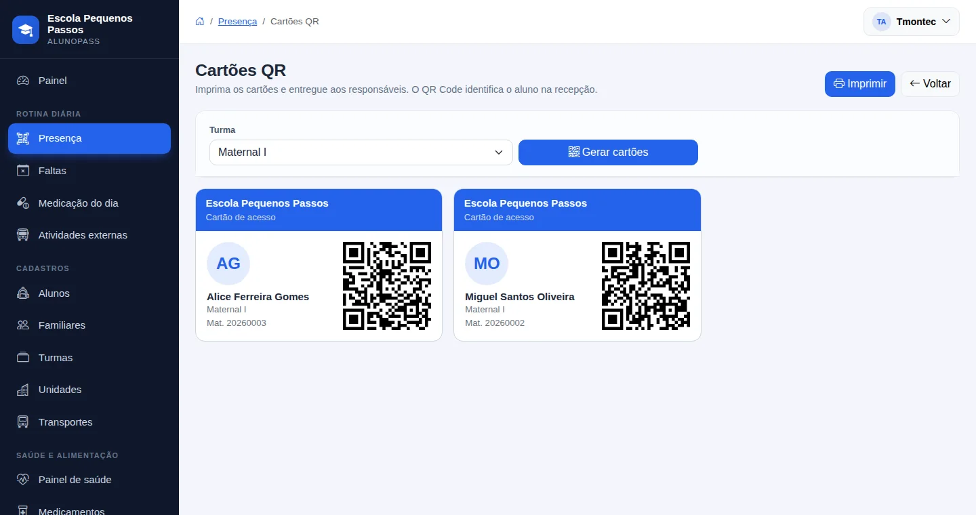
Task: Click the Alunos backpack icon
Action: point(23,293)
